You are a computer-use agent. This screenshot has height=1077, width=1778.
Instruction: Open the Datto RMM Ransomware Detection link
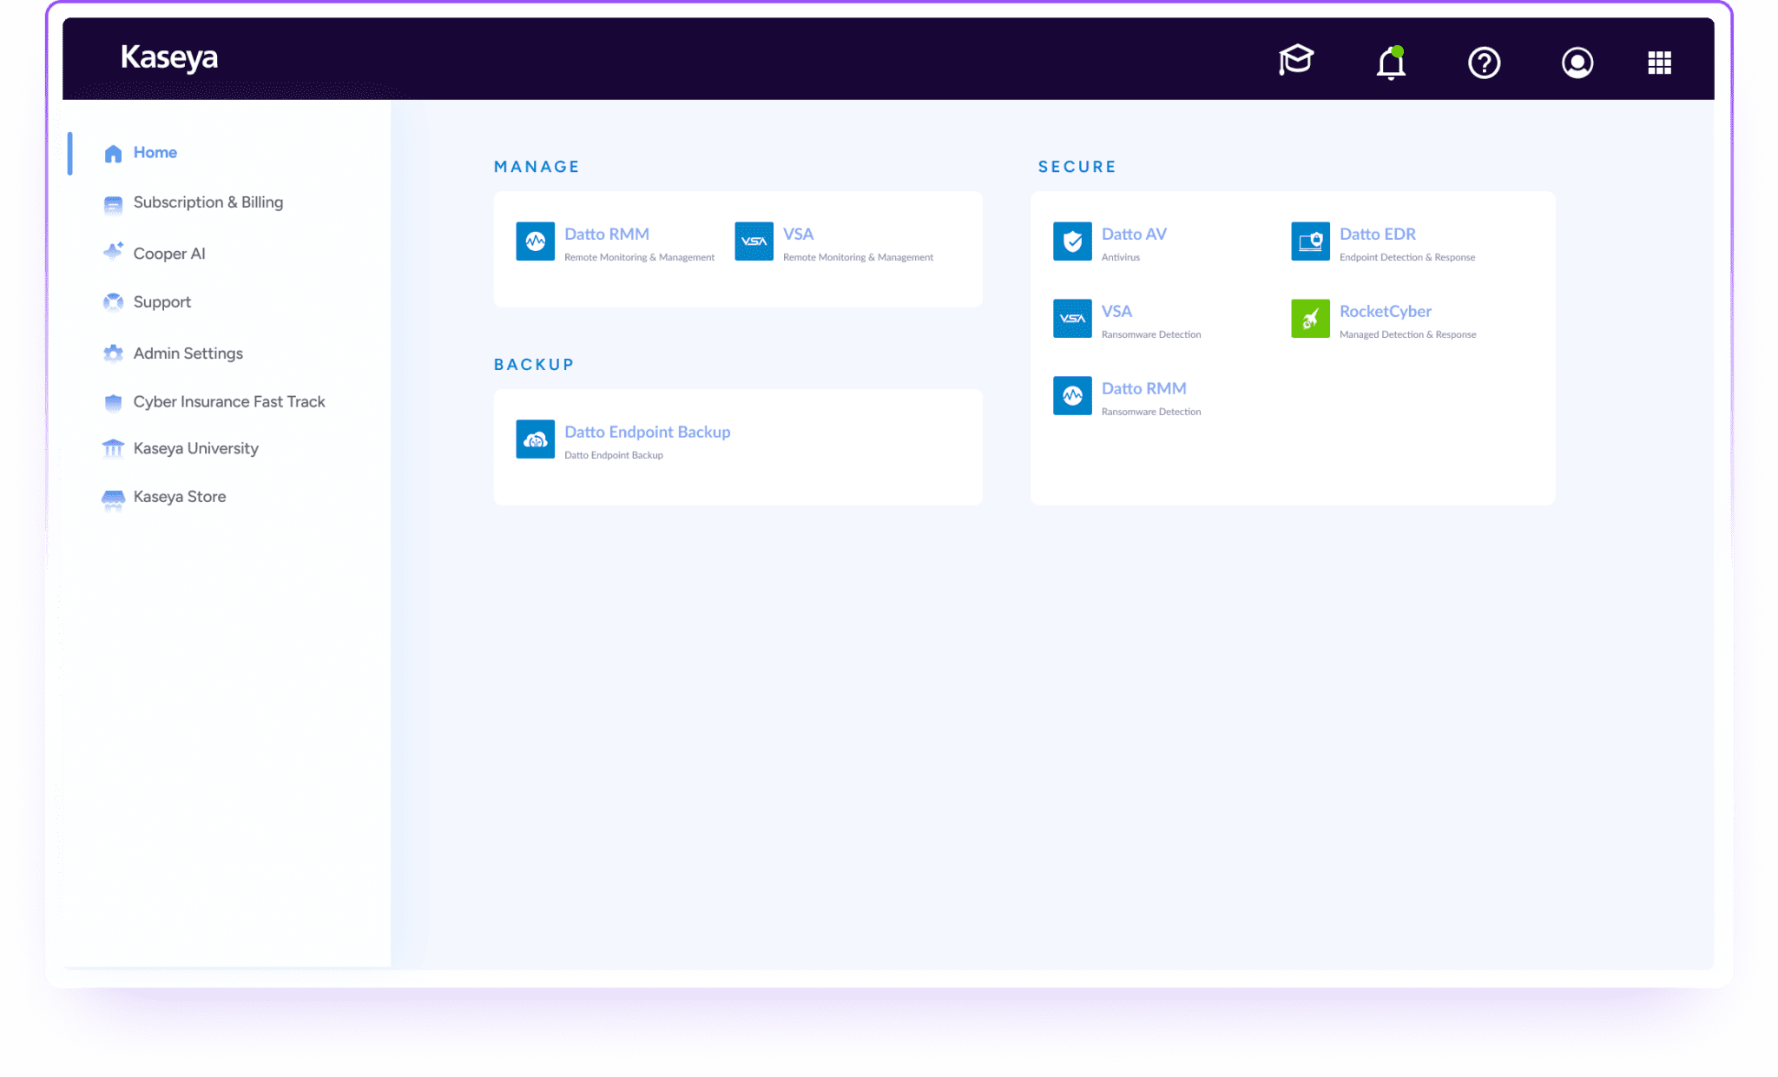pos(1143,389)
